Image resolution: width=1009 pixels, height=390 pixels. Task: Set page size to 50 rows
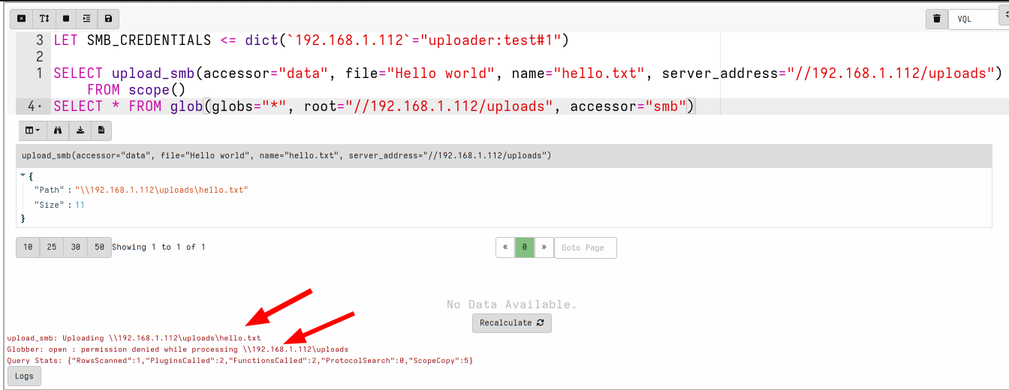[x=99, y=247]
